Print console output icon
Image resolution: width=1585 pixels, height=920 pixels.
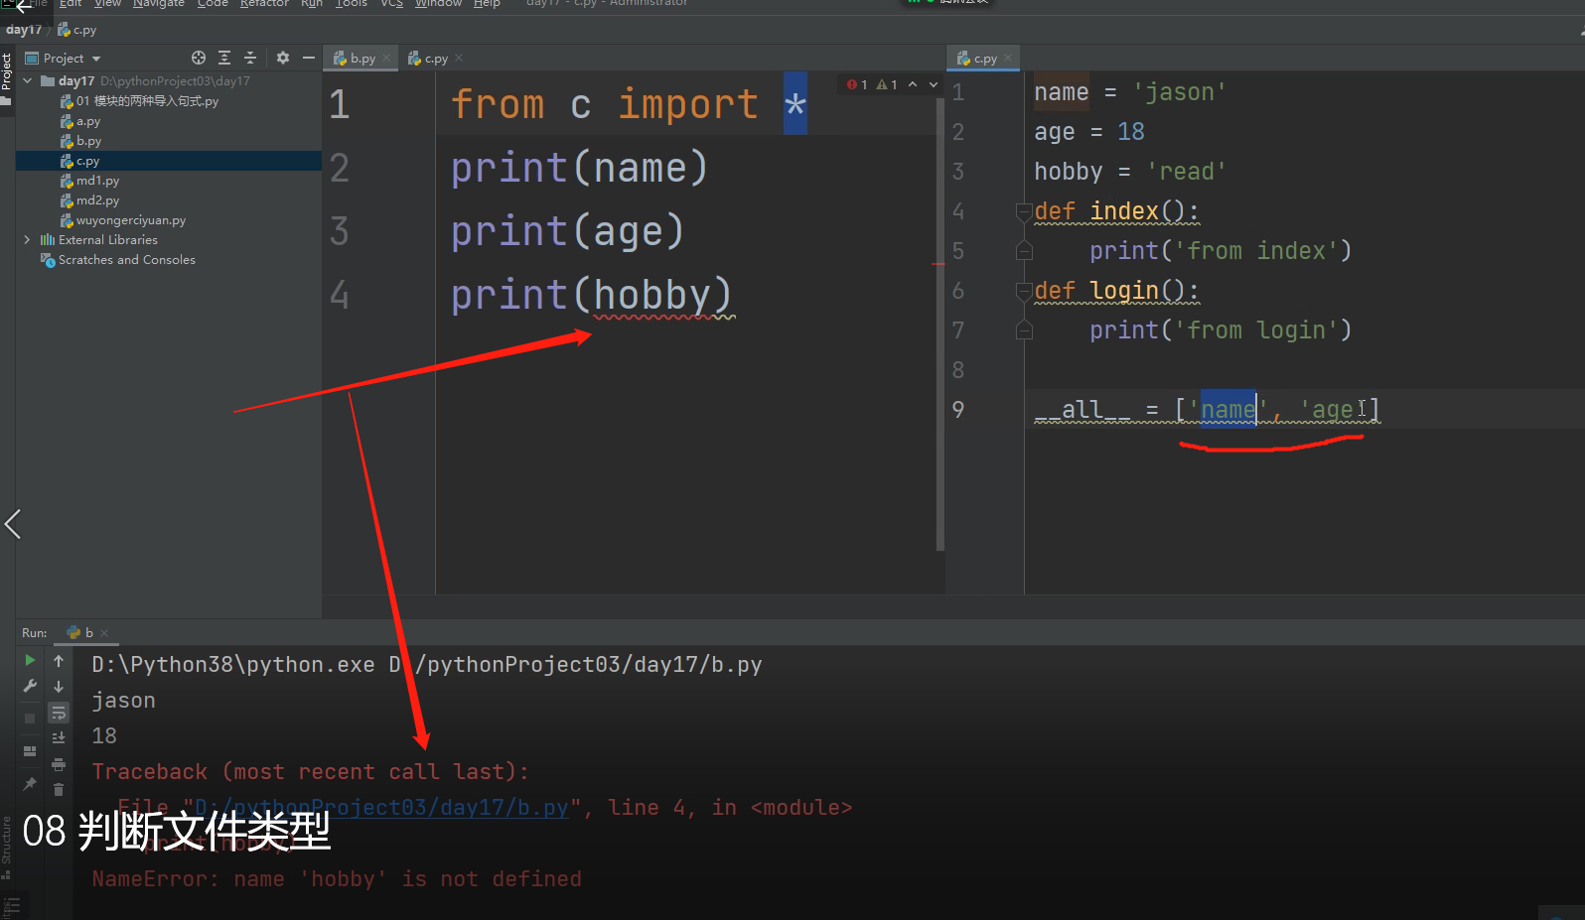59,764
